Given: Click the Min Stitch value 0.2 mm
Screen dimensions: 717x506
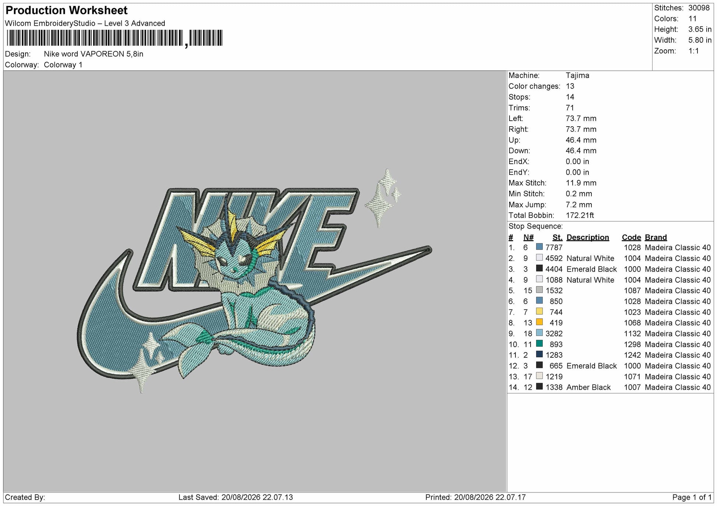Looking at the screenshot, I should 579,194.
